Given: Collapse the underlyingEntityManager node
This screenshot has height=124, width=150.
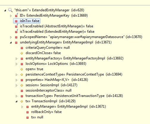Looking at the screenshot, I should coord(11,43).
